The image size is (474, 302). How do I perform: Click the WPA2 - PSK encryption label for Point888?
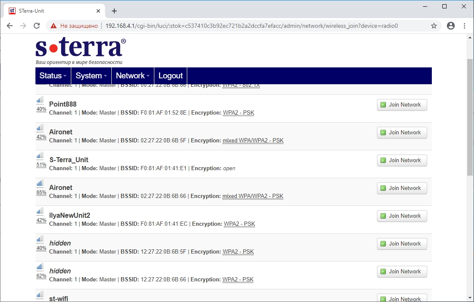239,112
